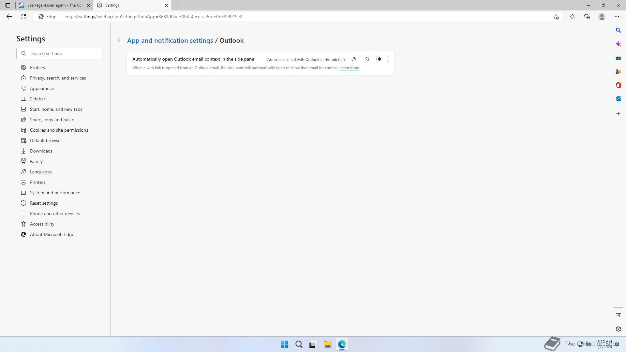Click the Learn more link
This screenshot has width=626, height=352.
tap(349, 68)
